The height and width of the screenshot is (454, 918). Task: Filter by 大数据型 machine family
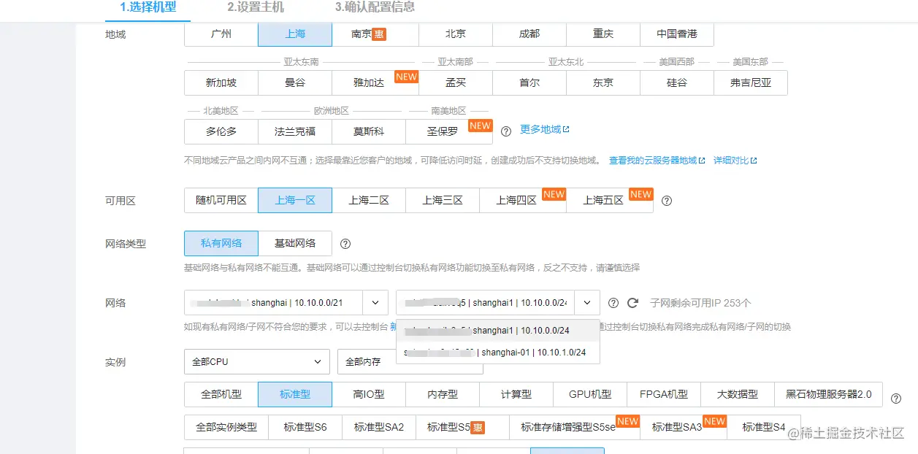tap(738, 394)
